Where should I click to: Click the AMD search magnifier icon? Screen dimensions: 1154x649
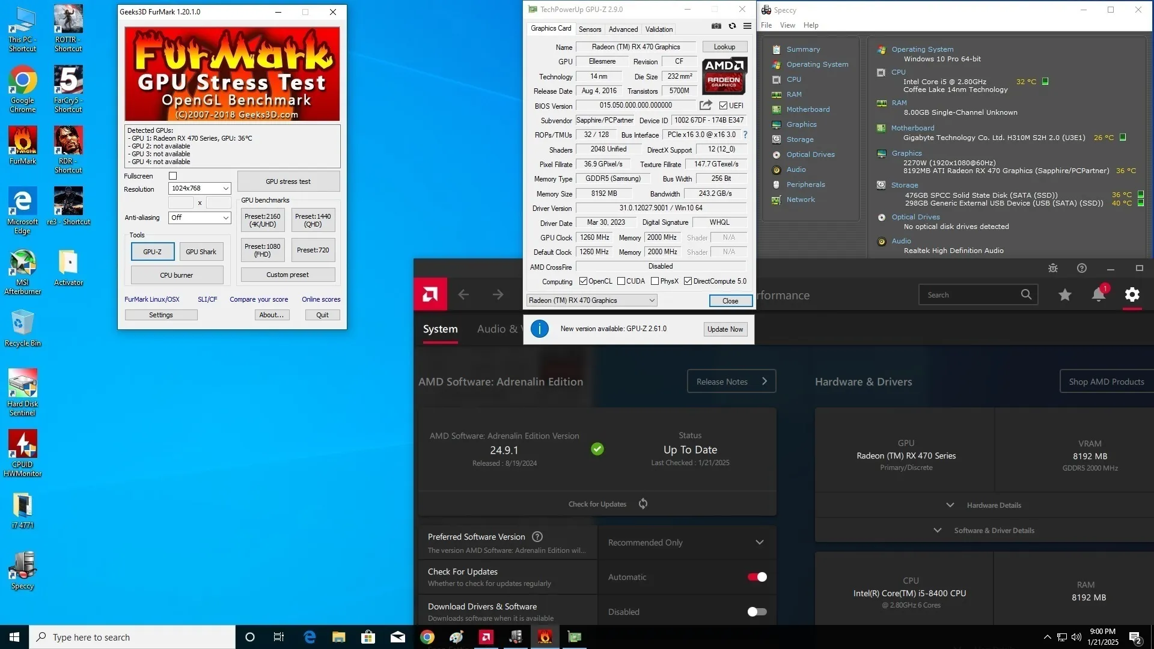(x=1026, y=294)
